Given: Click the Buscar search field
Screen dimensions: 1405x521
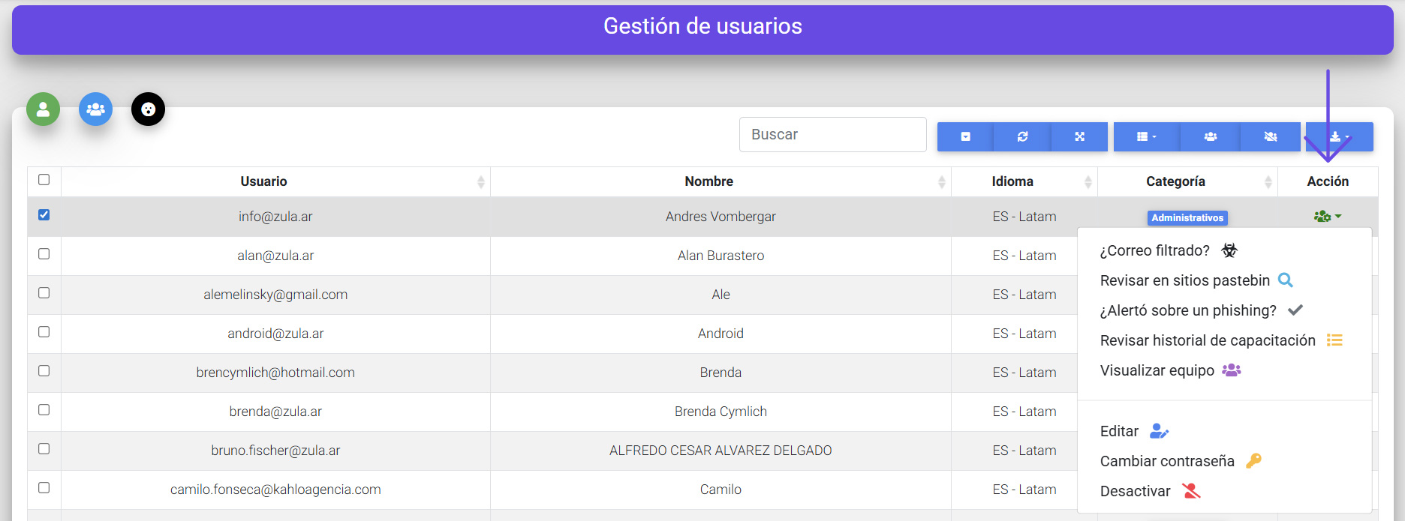Looking at the screenshot, I should (x=832, y=135).
